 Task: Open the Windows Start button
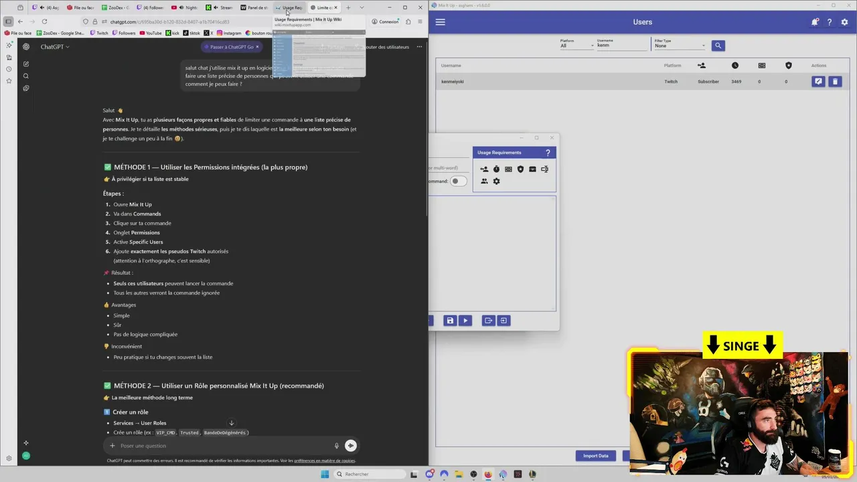[x=325, y=474]
